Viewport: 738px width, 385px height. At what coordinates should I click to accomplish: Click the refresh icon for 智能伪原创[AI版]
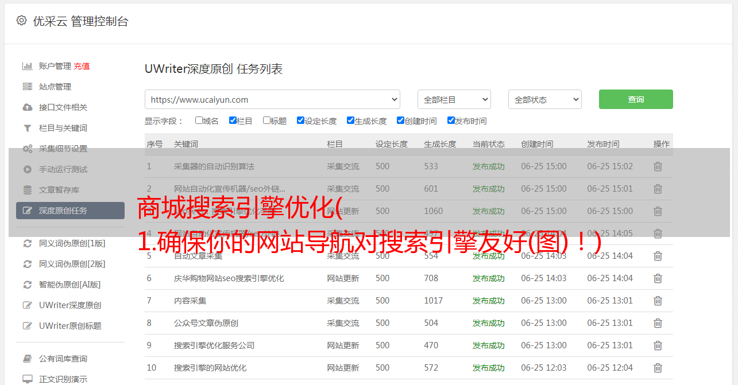click(x=27, y=285)
